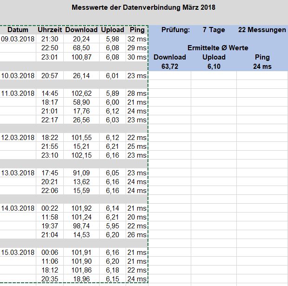
Task: Select the time cell 11:06
Action: coord(50,261)
